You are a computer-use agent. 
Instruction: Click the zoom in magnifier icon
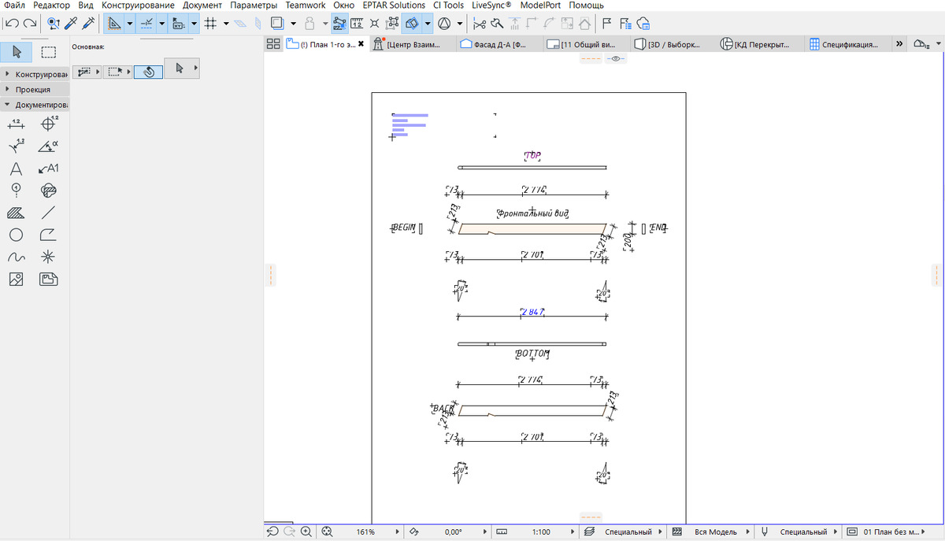point(306,532)
